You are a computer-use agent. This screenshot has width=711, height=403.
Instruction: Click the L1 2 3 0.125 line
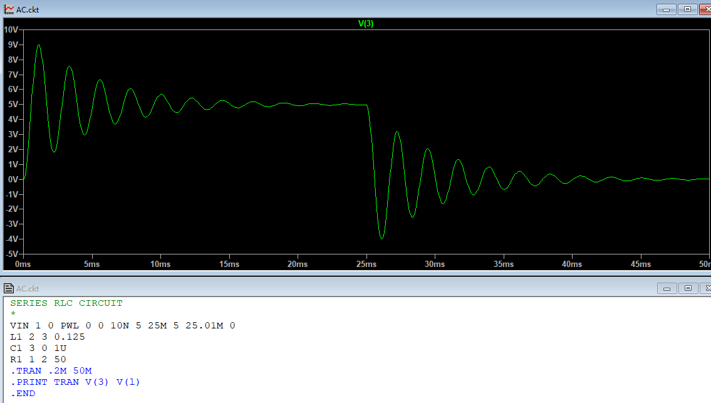tap(47, 337)
